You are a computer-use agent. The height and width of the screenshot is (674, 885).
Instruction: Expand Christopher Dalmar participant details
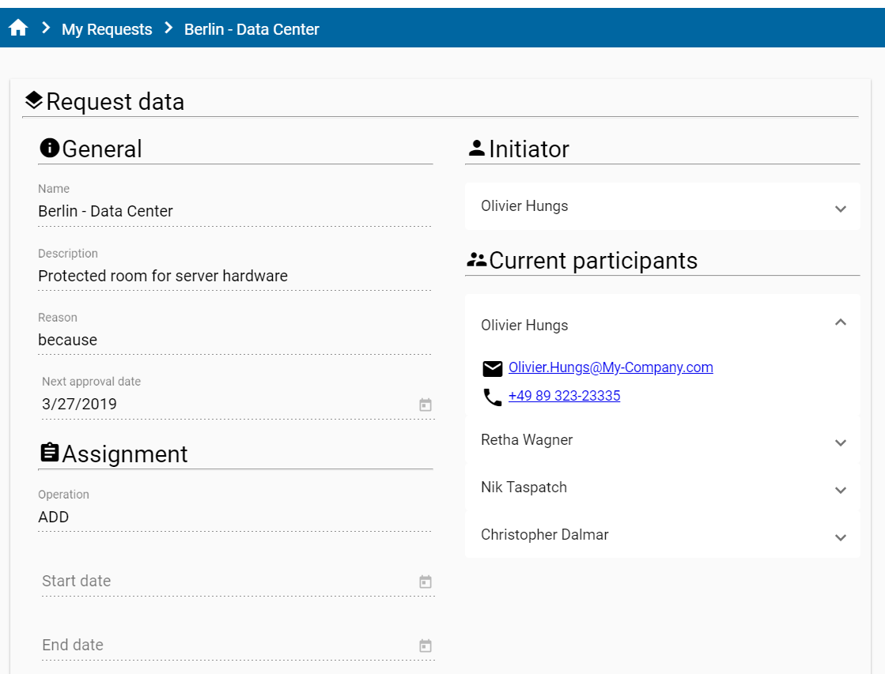pyautogui.click(x=840, y=537)
